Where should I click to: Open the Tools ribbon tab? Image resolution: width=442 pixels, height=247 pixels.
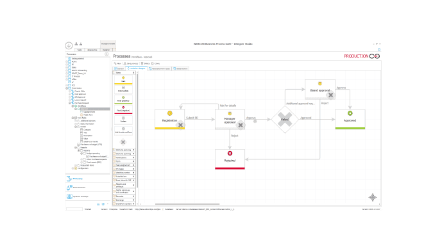pos(80,50)
